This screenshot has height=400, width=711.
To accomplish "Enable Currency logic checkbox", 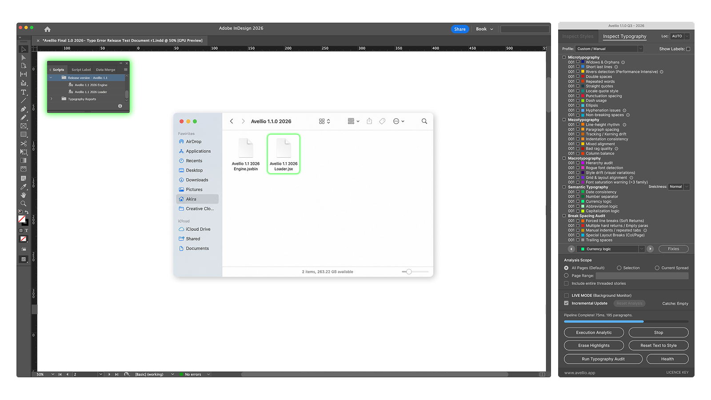I will coord(578,201).
